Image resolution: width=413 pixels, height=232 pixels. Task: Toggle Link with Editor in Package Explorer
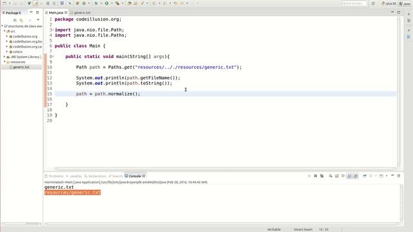(21, 20)
